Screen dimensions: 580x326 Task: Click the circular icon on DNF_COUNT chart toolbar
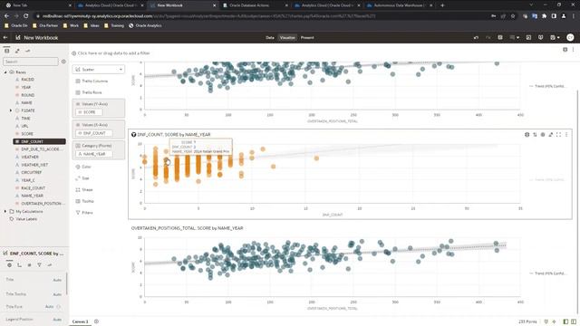point(543,135)
